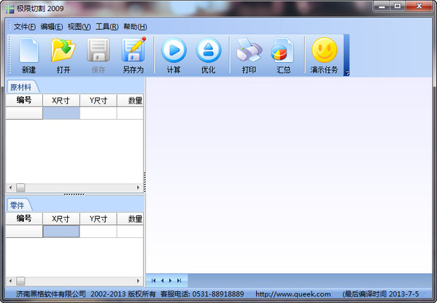Go to last page navigation arrow

coord(179,280)
